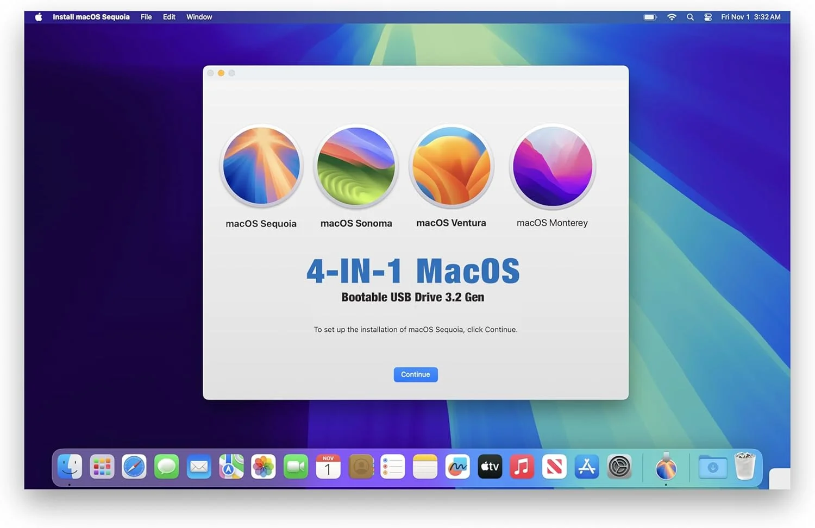Check Wi-Fi status in the menu bar

tap(672, 17)
